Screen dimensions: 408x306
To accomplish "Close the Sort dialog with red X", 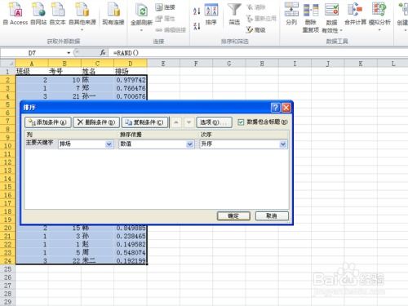I will (286, 108).
